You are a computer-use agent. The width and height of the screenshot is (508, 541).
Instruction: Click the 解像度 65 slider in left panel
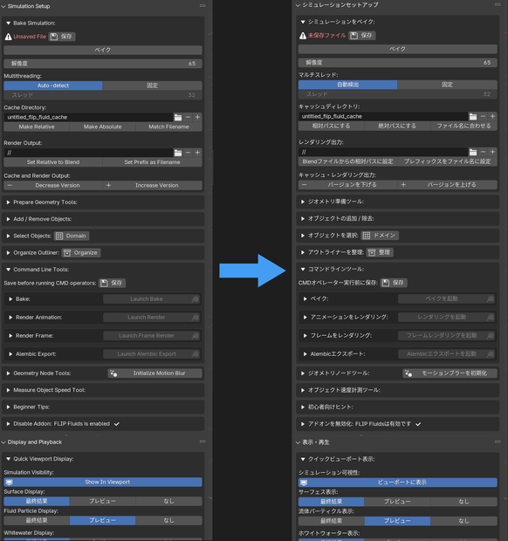[103, 64]
